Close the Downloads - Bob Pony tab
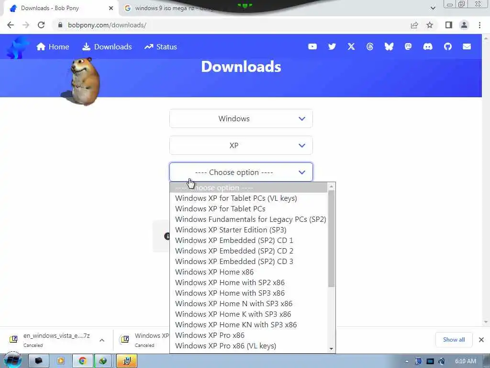 pyautogui.click(x=111, y=8)
